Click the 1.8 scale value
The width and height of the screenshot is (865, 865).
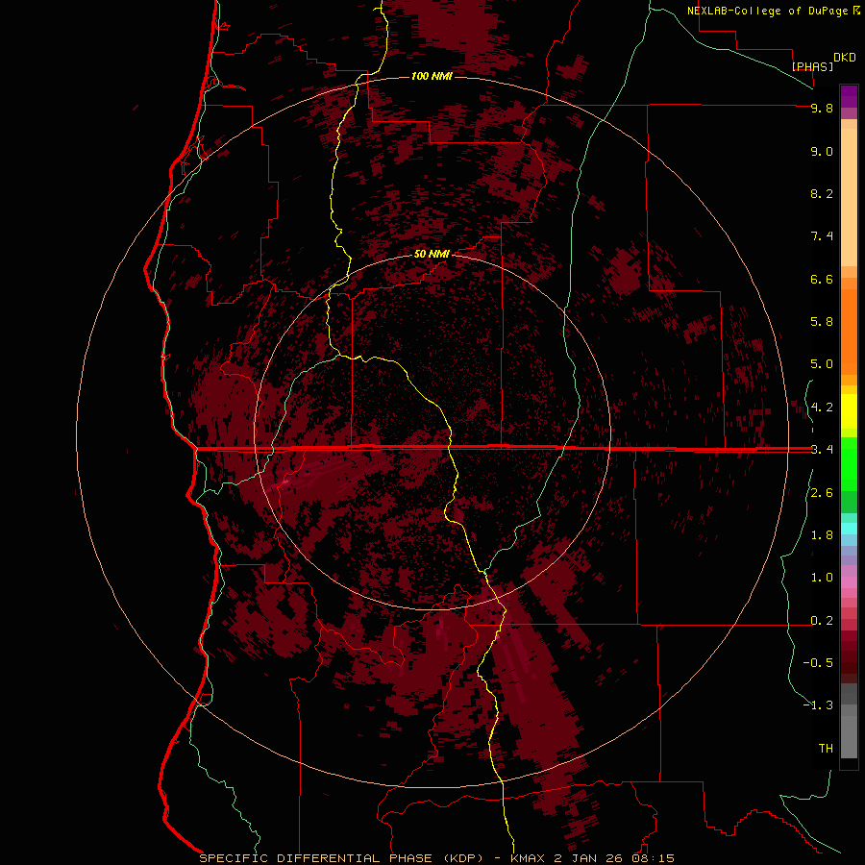coord(822,535)
